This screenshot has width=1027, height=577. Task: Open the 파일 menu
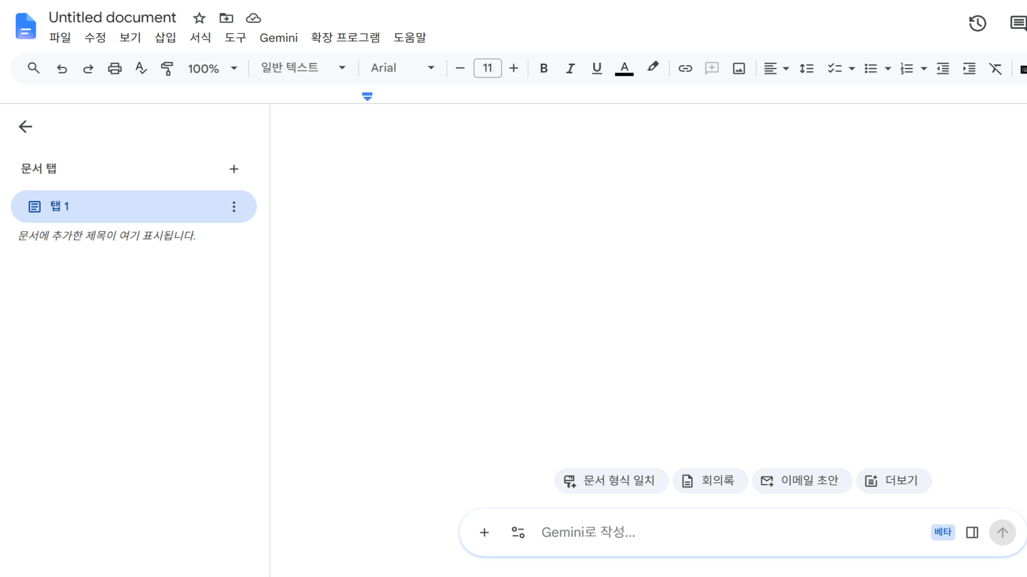[x=60, y=37]
